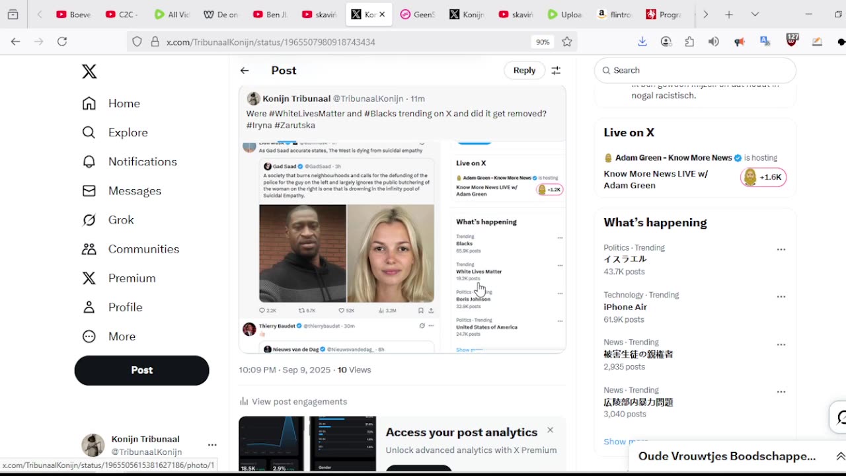Screen dimensions: 846x476
Task: Open the extensions puzzle icon
Action: tap(689, 42)
